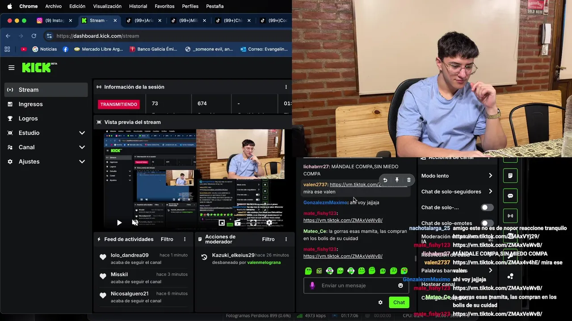This screenshot has height=321, width=572.
Task: Switch to the (99+)Aria TikTok tab
Action: (x=143, y=21)
